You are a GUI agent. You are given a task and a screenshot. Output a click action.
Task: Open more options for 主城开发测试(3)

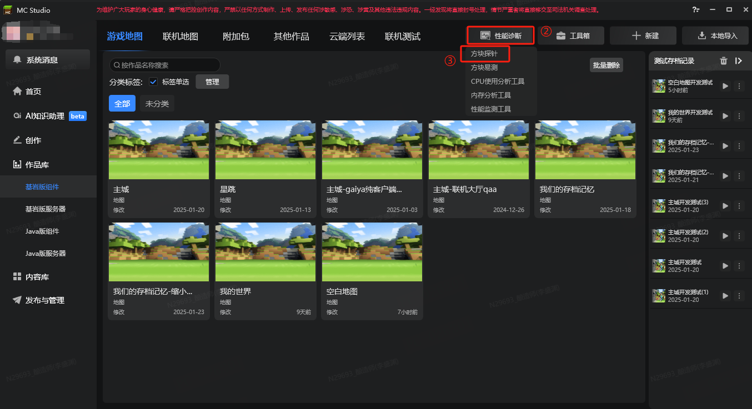(x=739, y=206)
